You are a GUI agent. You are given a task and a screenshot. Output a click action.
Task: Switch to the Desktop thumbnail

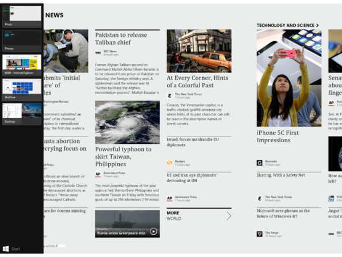pos(22,114)
